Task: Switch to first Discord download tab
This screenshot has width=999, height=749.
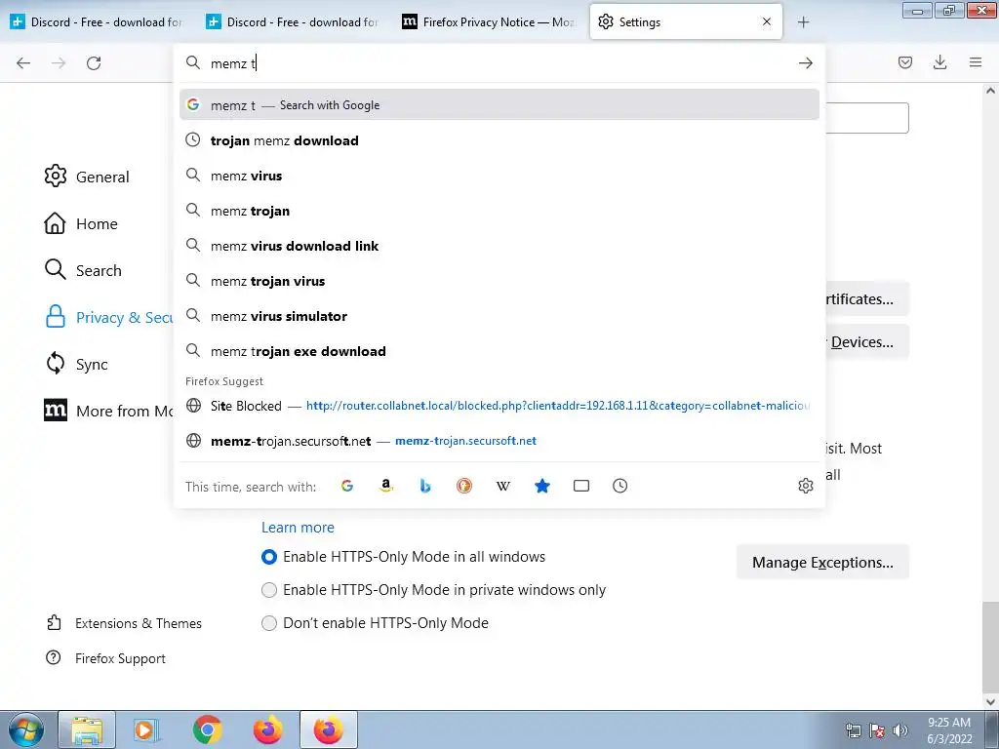Action: pyautogui.click(x=99, y=22)
